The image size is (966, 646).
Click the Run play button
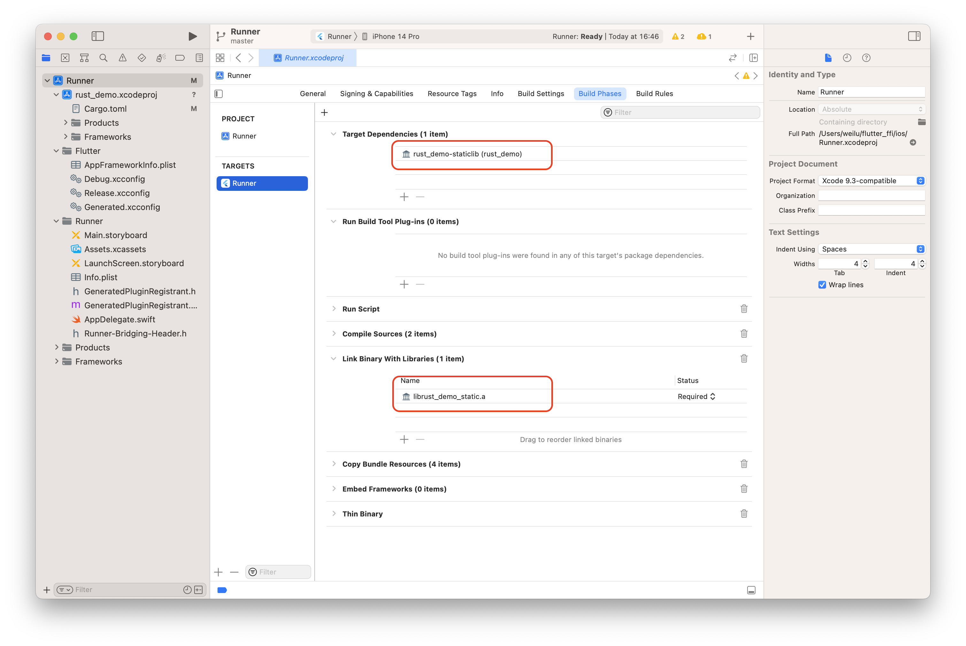coord(192,36)
